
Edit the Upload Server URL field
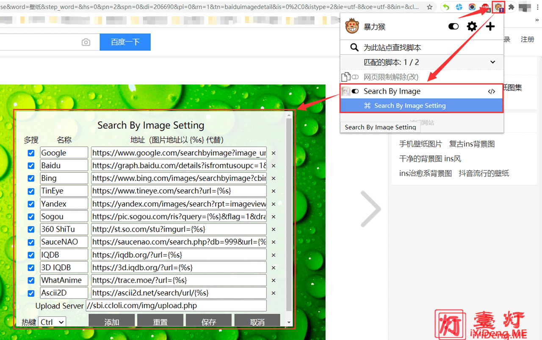(x=176, y=305)
